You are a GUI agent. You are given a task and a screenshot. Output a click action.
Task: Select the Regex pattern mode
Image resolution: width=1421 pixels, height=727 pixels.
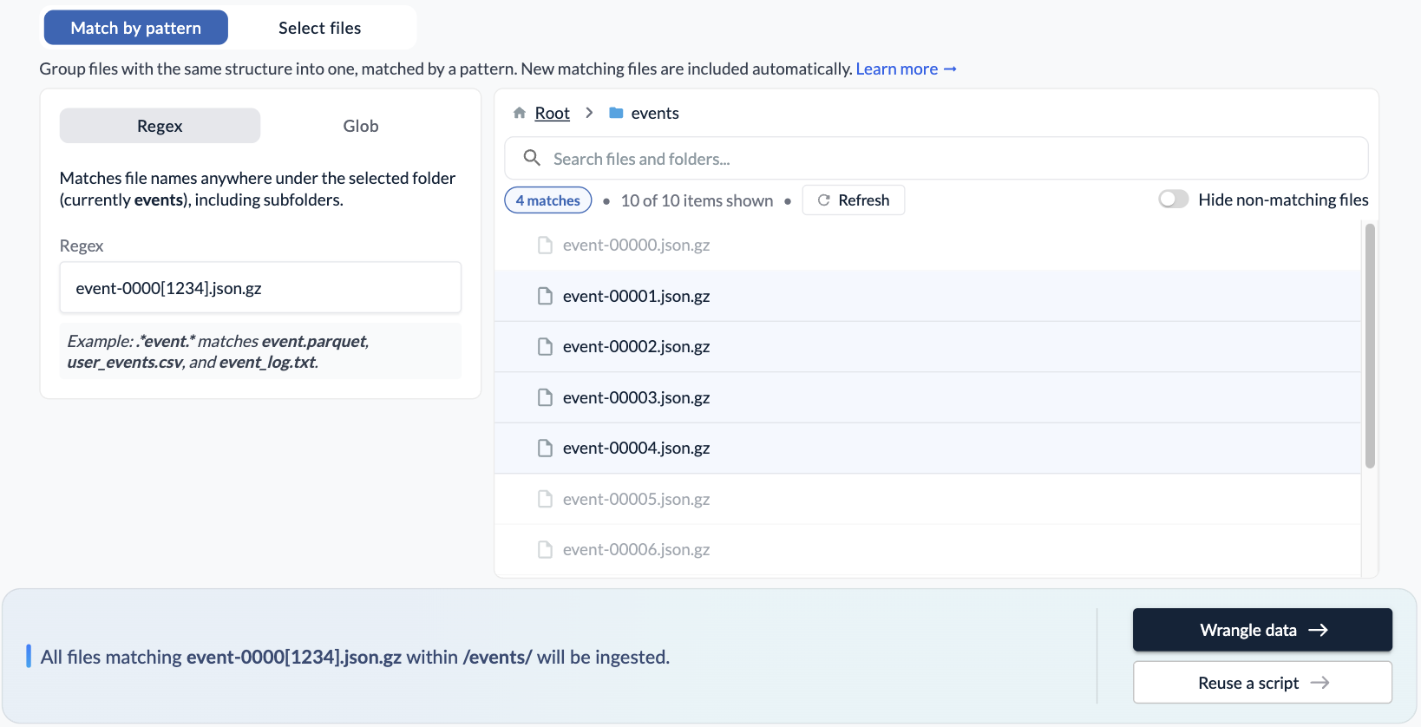pyautogui.click(x=160, y=126)
